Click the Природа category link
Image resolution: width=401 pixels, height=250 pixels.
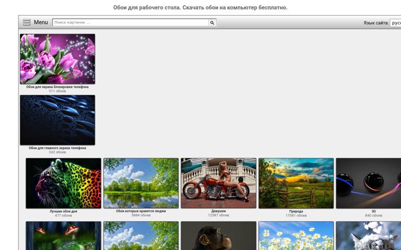[x=296, y=211]
